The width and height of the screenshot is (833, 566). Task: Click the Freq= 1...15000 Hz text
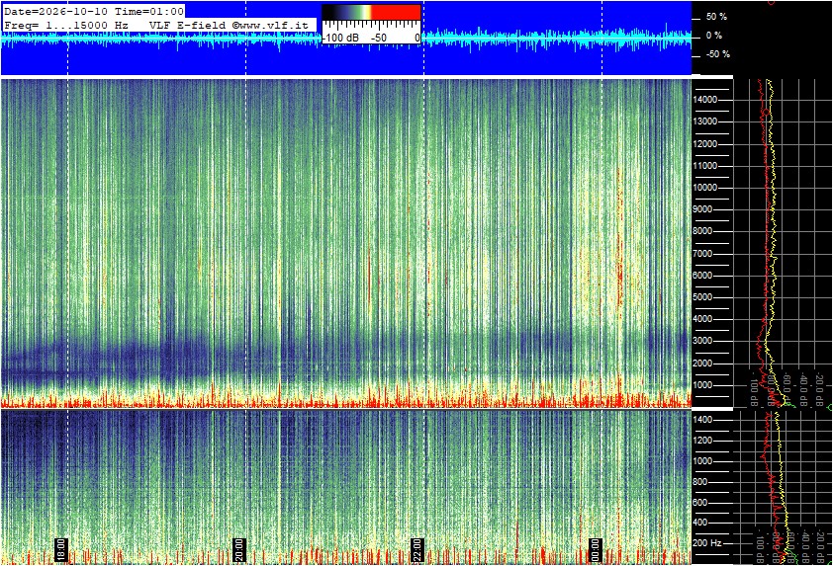tap(66, 25)
